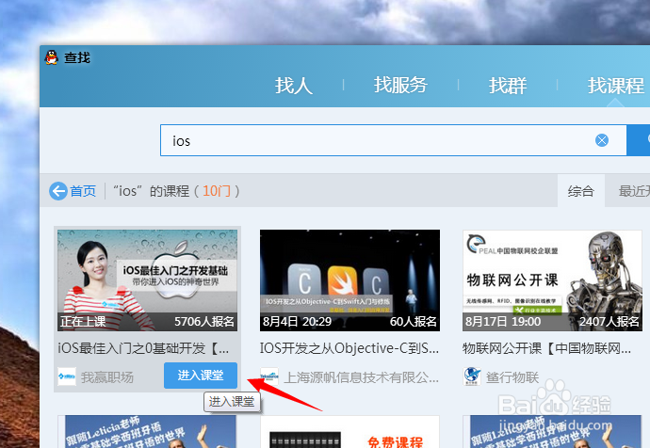
Task: Click the 我赢职场 publisher avatar icon
Action: 67,376
